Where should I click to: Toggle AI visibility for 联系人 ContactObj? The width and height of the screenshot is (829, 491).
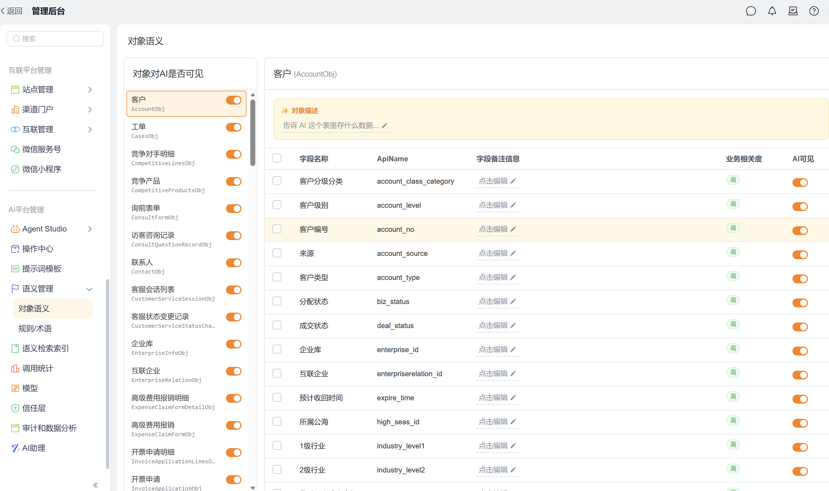point(233,263)
